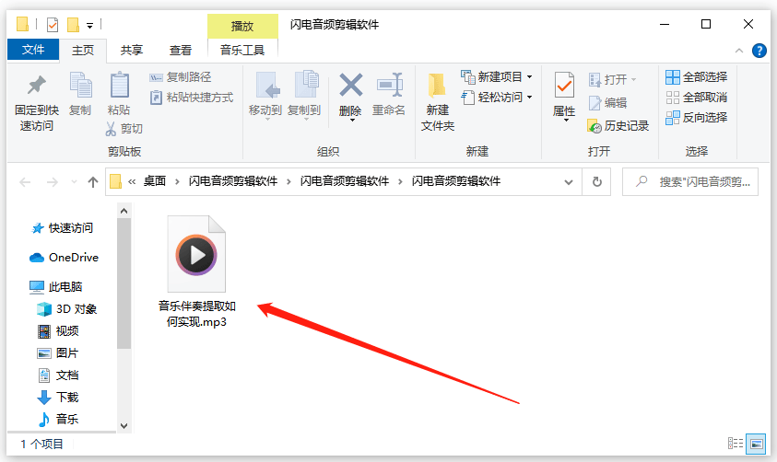Click the Paste clipboard icon
This screenshot has height=462, width=777.
[119, 85]
